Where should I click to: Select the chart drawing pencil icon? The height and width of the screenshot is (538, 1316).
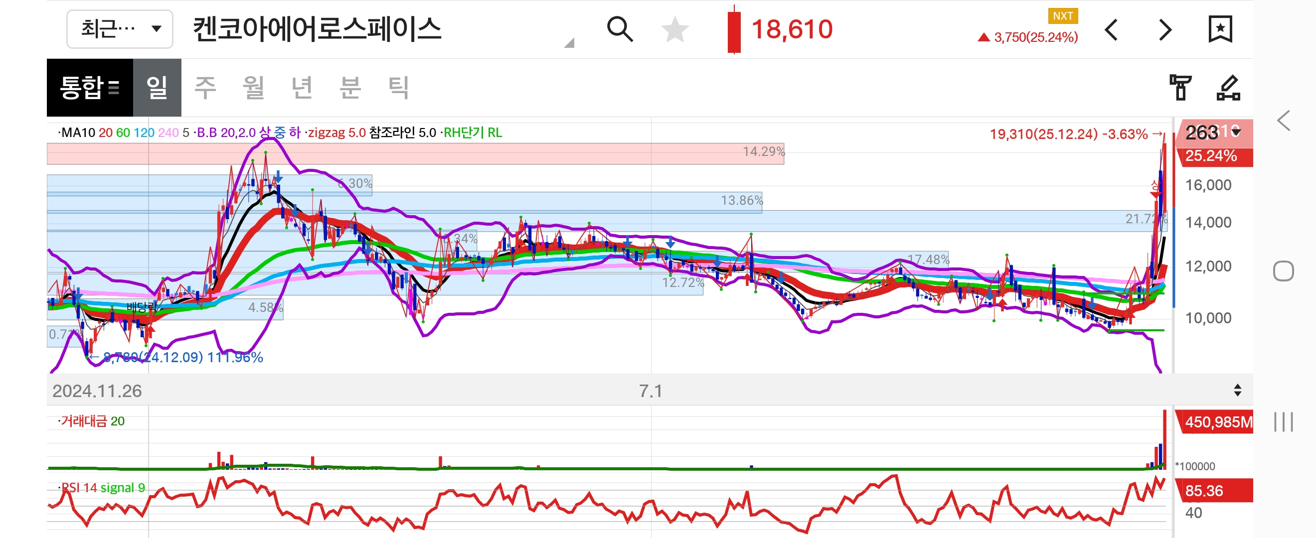[x=1228, y=87]
